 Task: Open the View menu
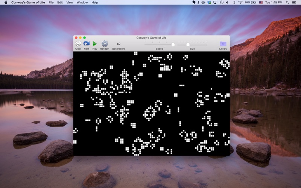point(70,2)
